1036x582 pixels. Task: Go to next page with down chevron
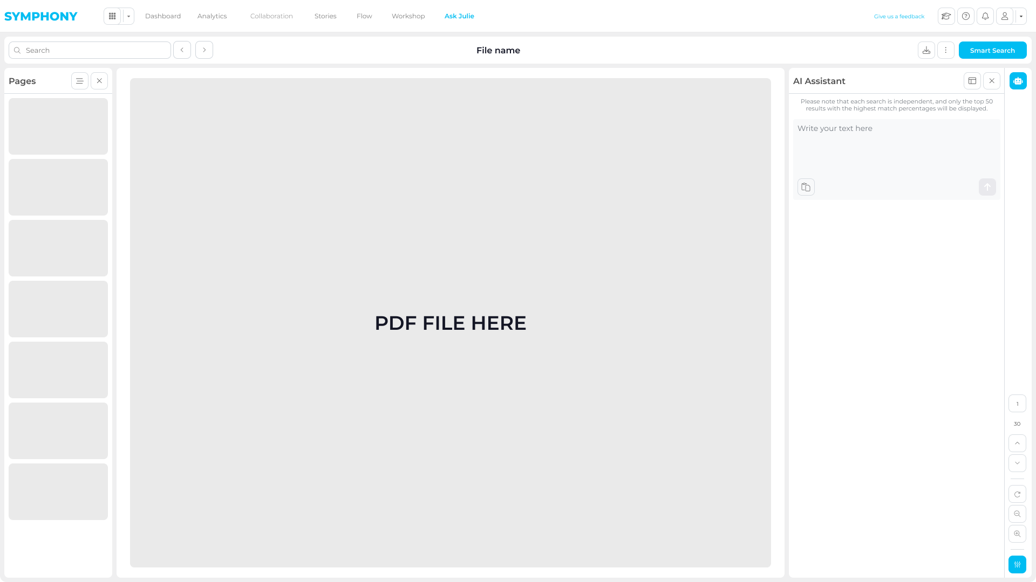(x=1017, y=463)
